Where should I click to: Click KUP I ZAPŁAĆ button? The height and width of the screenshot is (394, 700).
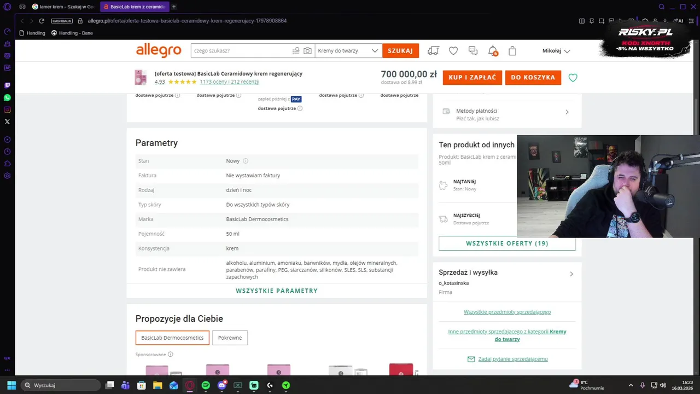[472, 77]
